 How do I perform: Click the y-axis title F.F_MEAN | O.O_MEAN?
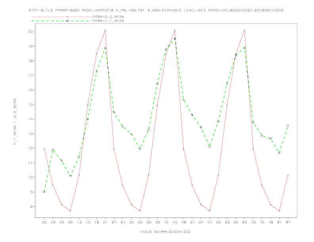click(x=15, y=122)
